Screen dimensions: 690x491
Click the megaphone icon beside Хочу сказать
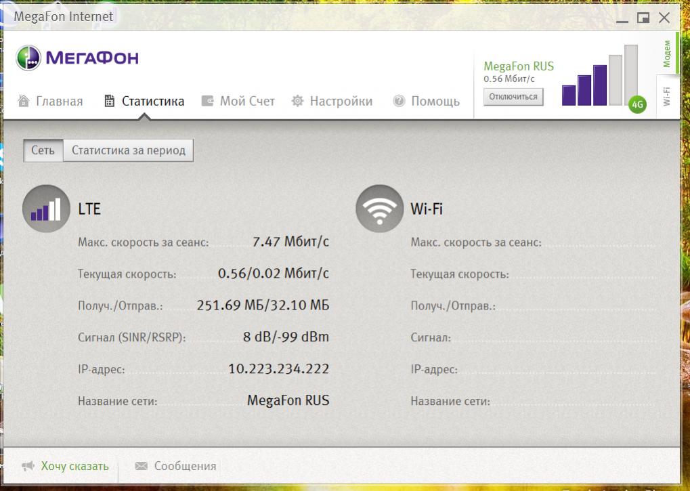tap(28, 466)
